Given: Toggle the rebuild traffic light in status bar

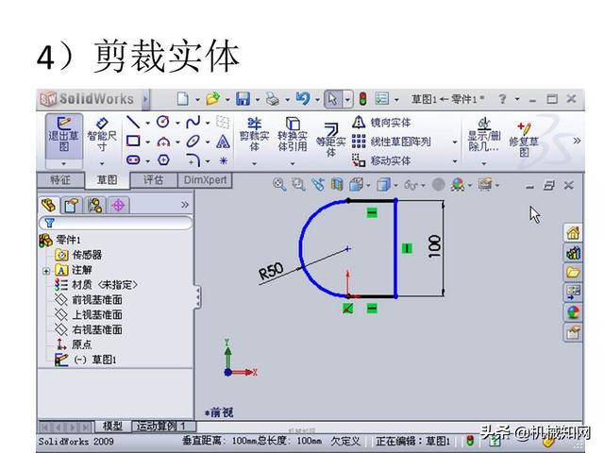Looking at the screenshot, I should click(470, 441).
